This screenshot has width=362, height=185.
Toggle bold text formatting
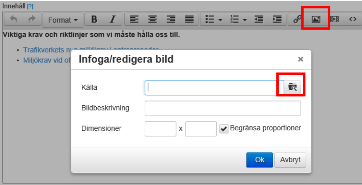point(94,20)
